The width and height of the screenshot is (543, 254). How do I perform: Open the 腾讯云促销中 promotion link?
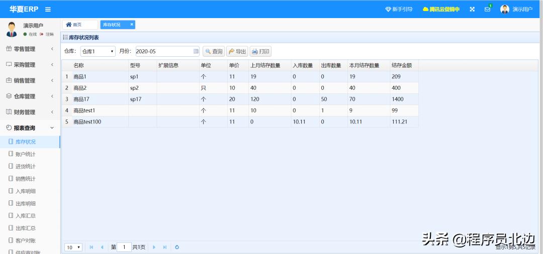pyautogui.click(x=441, y=10)
